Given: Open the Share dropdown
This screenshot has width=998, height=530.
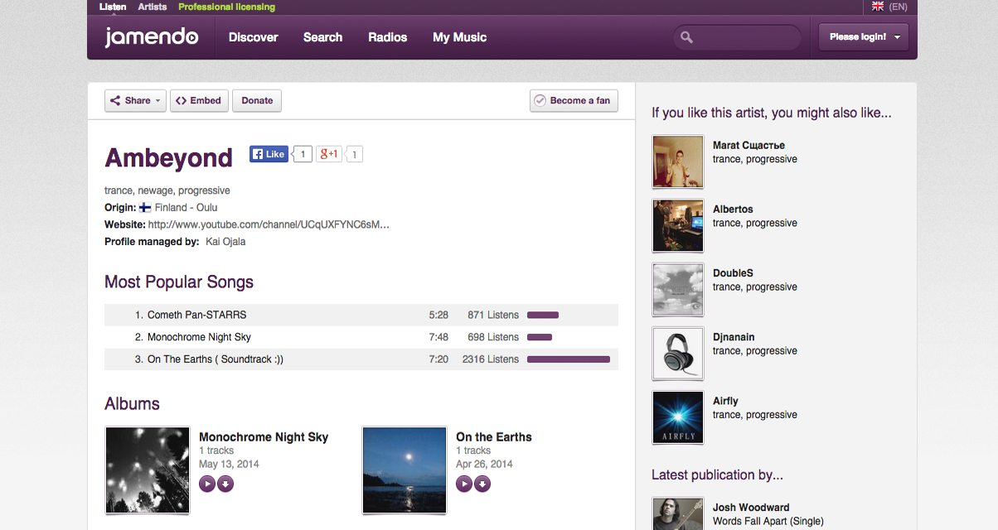Looking at the screenshot, I should pyautogui.click(x=135, y=100).
